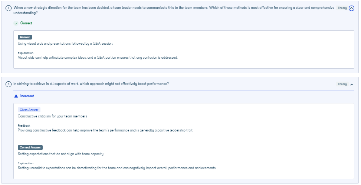Click the blue Incorrect warning triangle icon
Viewport: 361px width, 185px height.
pyautogui.click(x=16, y=96)
